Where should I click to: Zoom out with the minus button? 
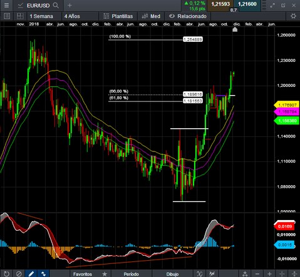pyautogui.click(x=257, y=274)
